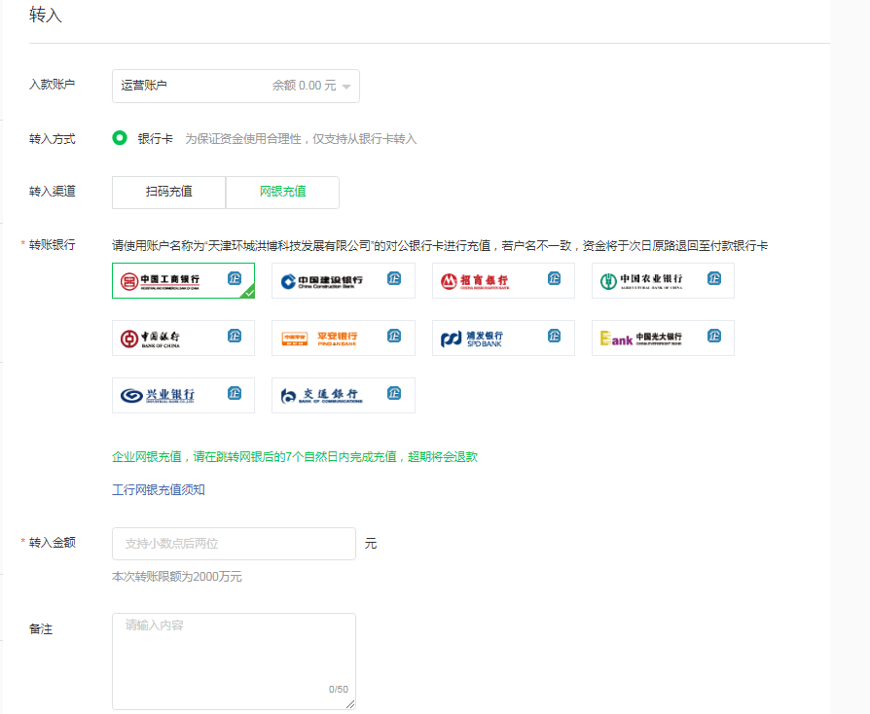Pick Agricultural Bank of China (中国农业银行) card
The width and height of the screenshot is (870, 714).
click(663, 281)
